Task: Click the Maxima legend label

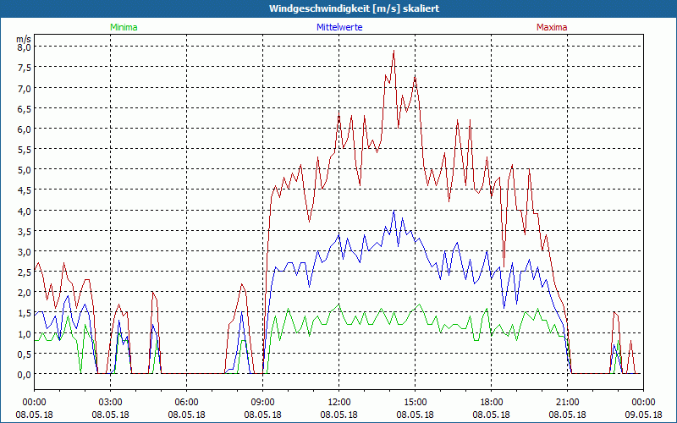Action: point(552,27)
